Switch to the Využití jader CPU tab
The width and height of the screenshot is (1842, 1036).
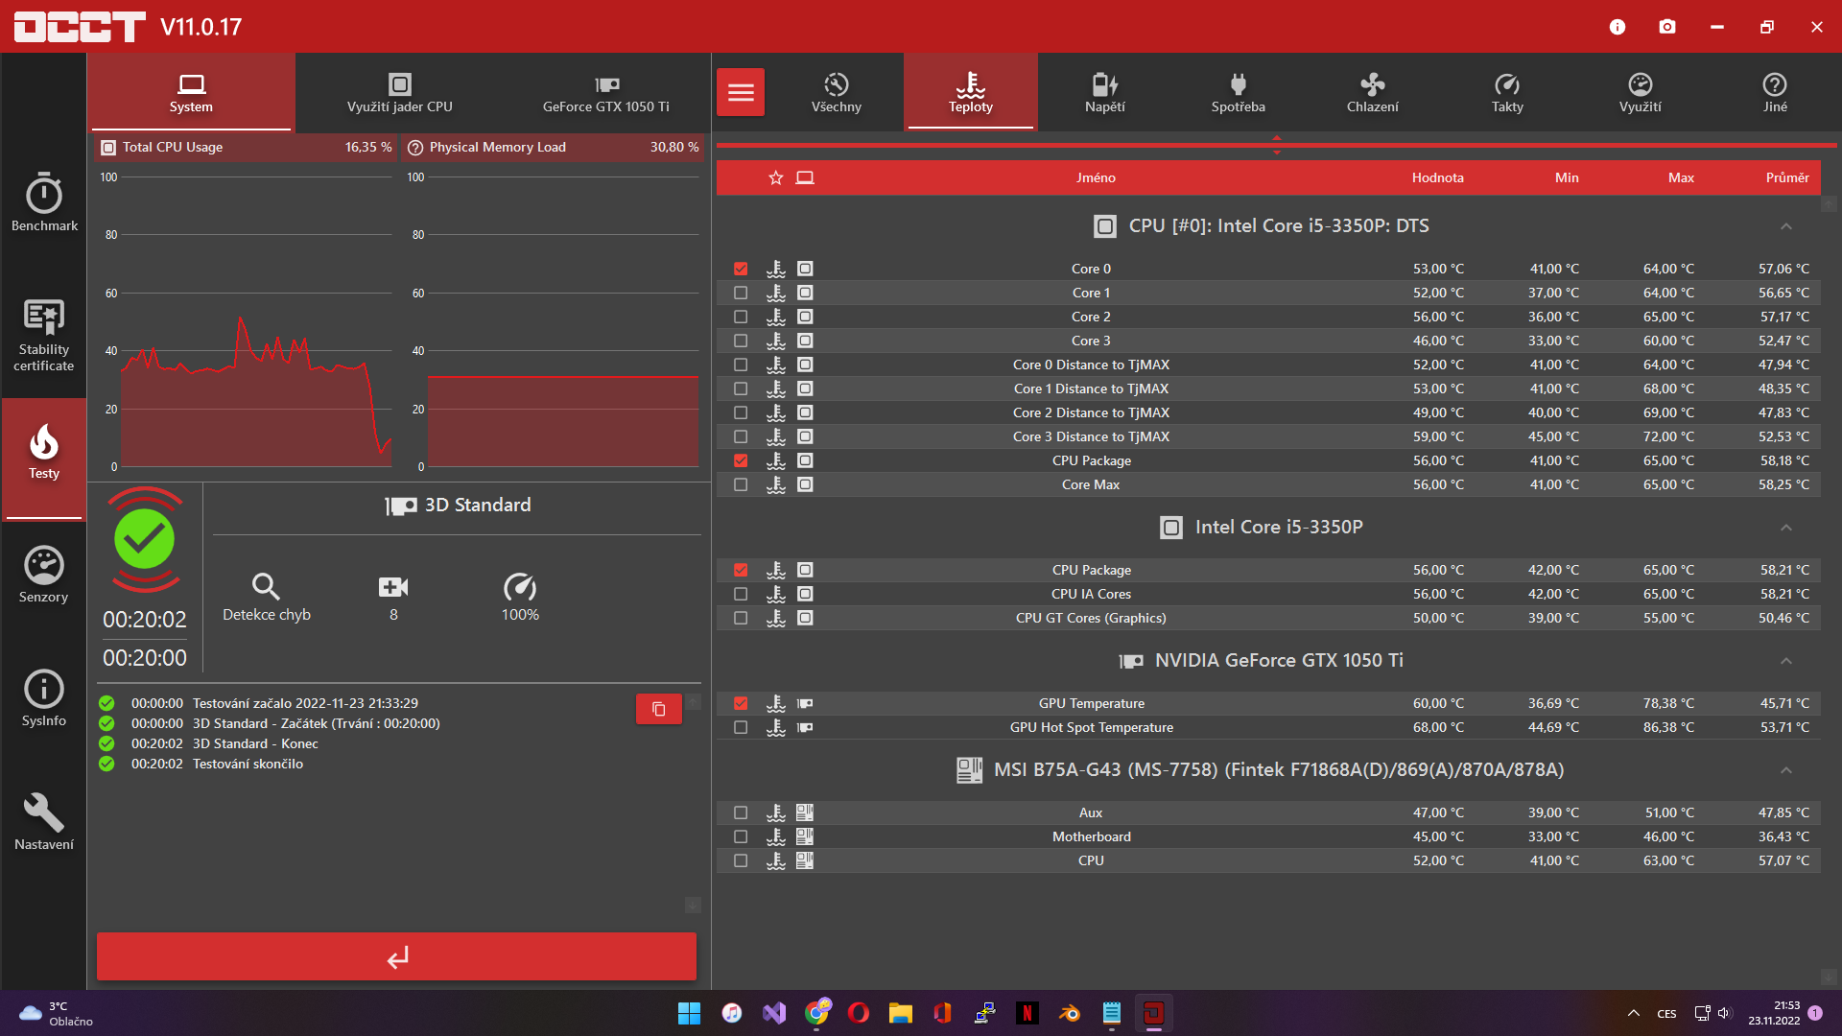(x=399, y=92)
